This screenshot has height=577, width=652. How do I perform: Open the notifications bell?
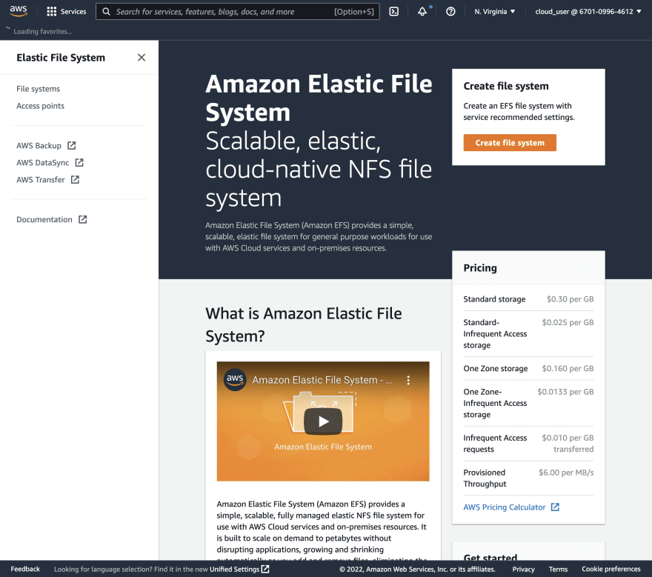pos(422,12)
